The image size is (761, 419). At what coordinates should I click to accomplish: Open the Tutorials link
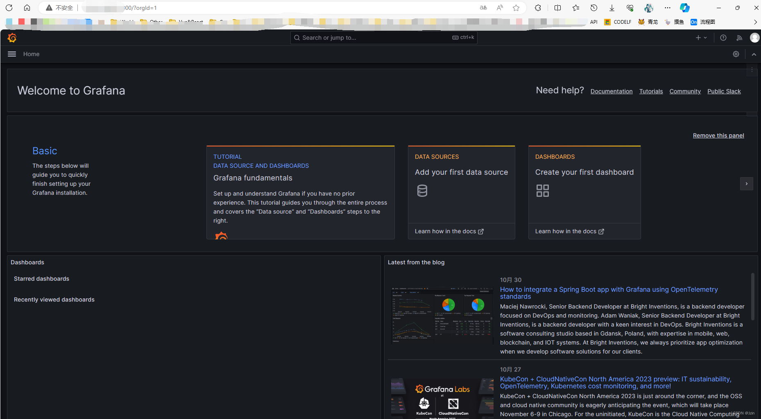(651, 91)
